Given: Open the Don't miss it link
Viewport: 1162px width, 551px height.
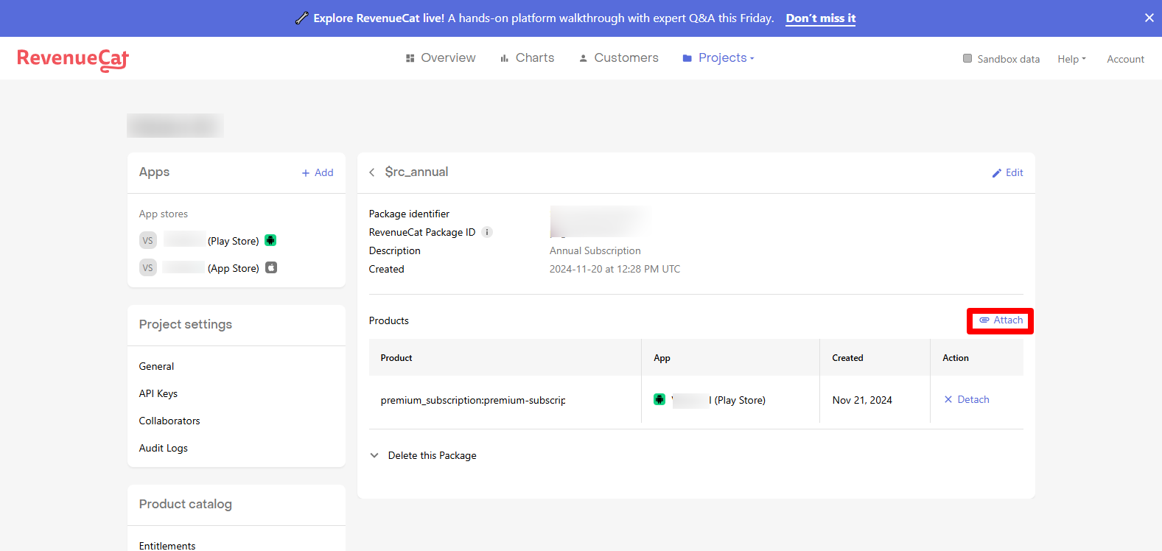Looking at the screenshot, I should tap(821, 18).
